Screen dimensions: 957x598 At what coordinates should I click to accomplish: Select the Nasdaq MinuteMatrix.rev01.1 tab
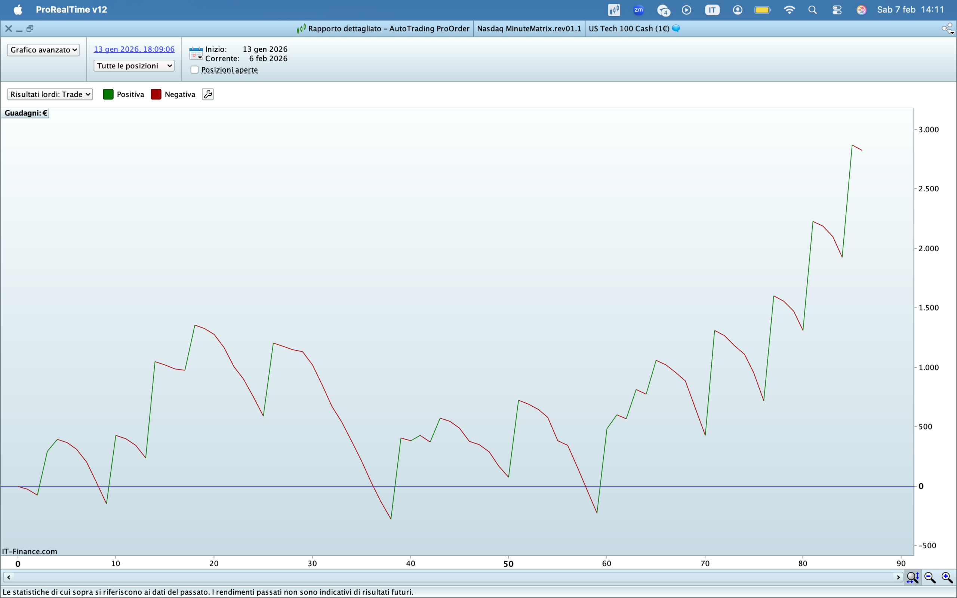529,28
